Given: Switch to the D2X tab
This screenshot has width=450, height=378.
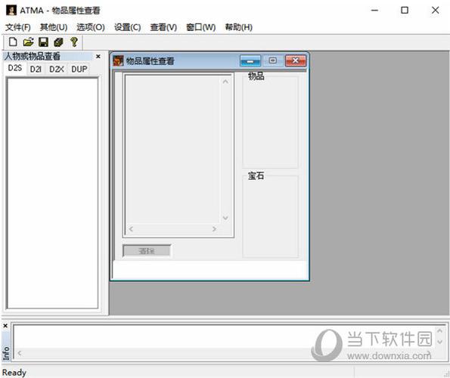Looking at the screenshot, I should pyautogui.click(x=56, y=69).
